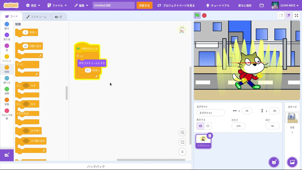
Task: Click the Scratch logo
Action: pyautogui.click(x=11, y=5)
